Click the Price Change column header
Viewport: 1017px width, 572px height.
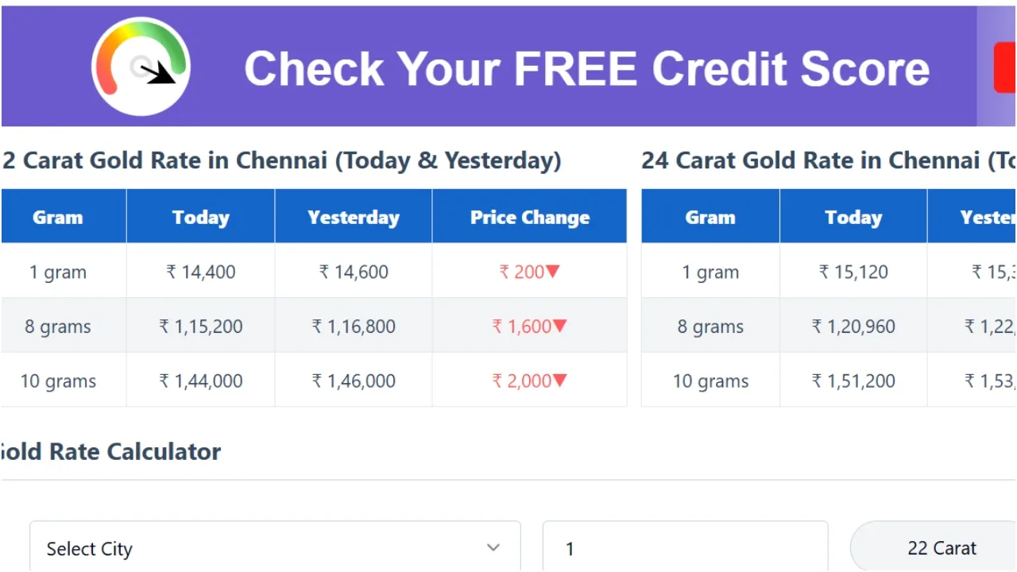tap(529, 217)
